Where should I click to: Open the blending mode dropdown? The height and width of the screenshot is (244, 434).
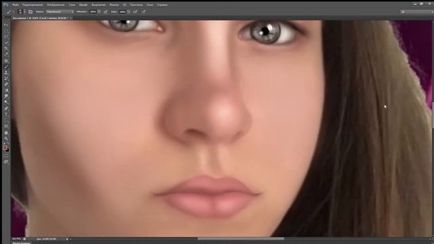tap(60, 12)
